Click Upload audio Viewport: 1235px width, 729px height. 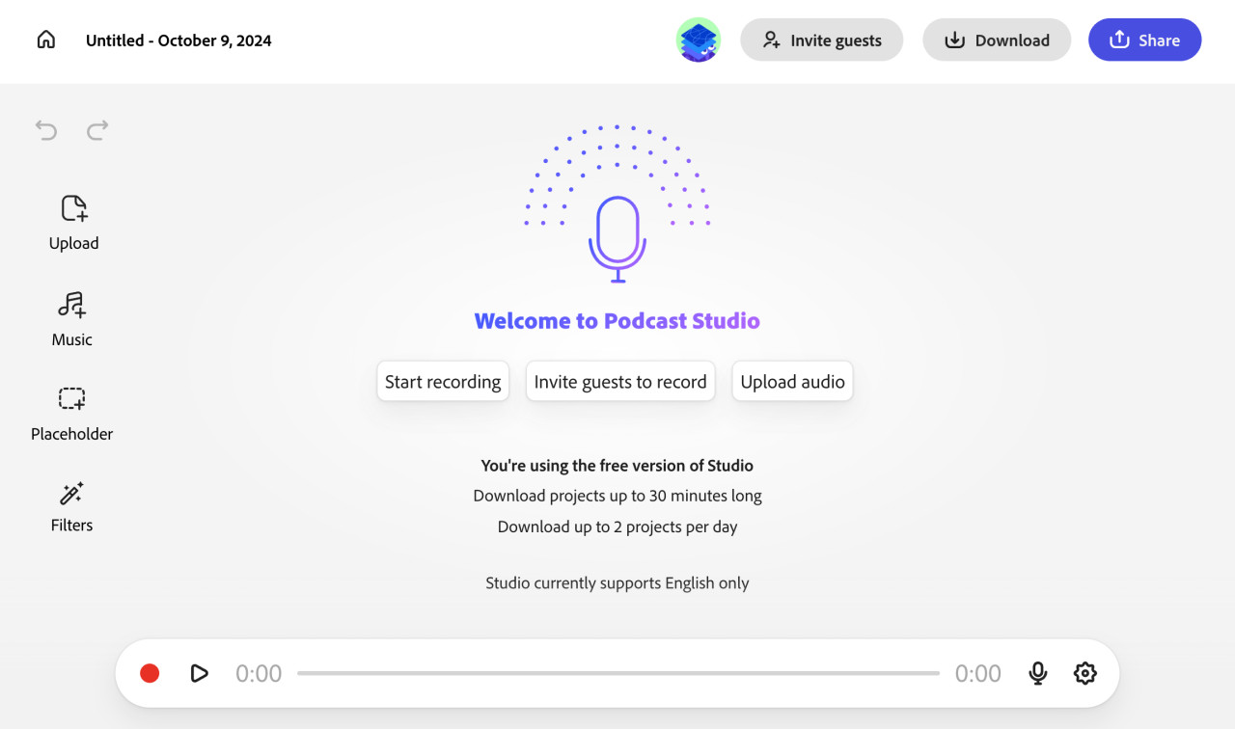click(792, 381)
